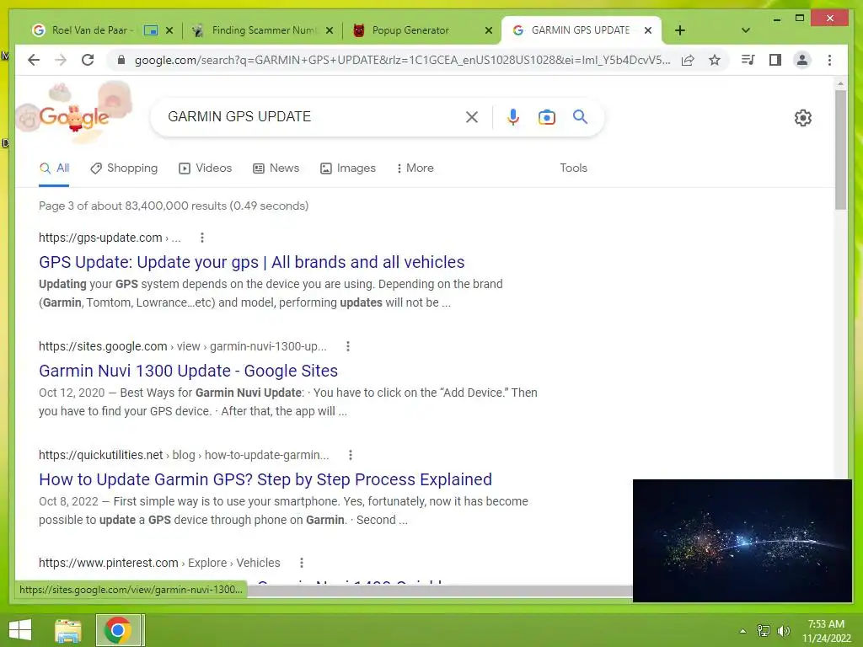The width and height of the screenshot is (863, 647).
Task: Reload the current page
Action: [x=88, y=60]
